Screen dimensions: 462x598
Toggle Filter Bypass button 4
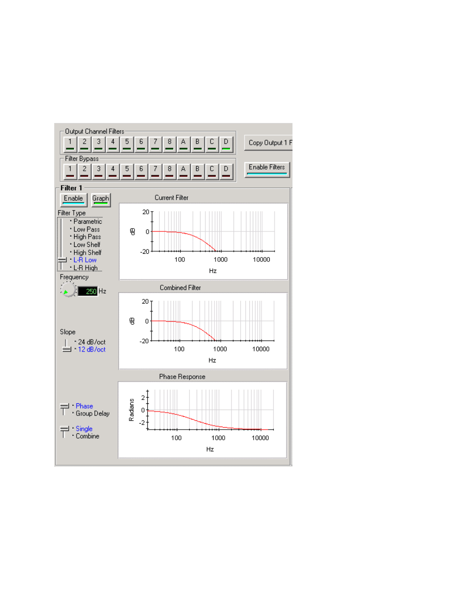tap(113, 171)
